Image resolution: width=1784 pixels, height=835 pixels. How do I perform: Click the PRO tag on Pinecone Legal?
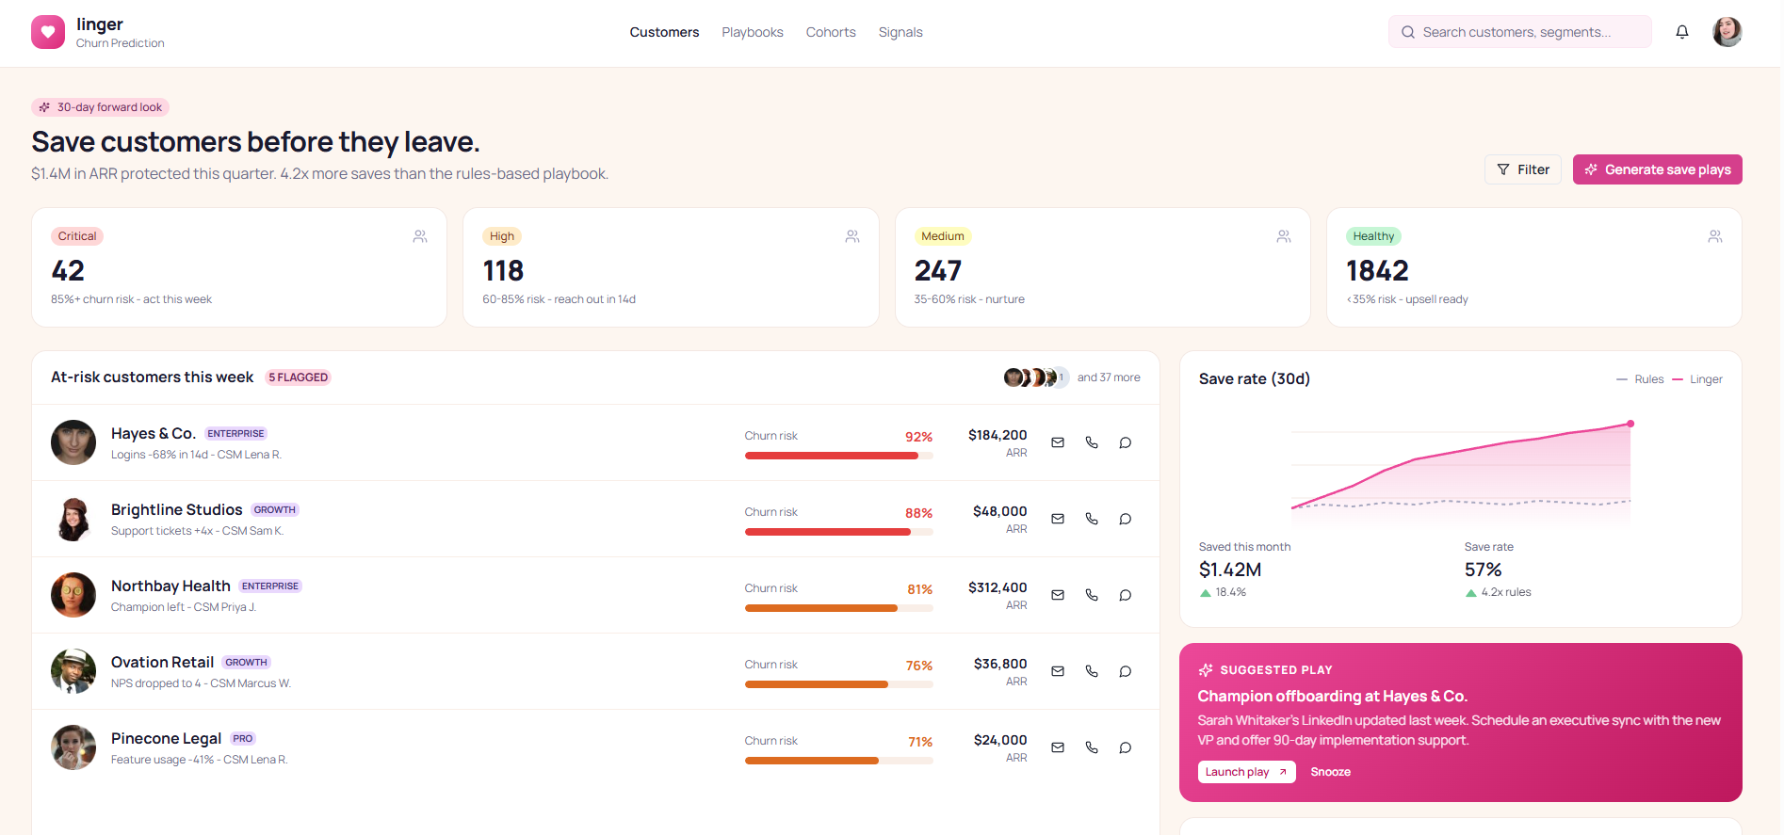pos(243,738)
